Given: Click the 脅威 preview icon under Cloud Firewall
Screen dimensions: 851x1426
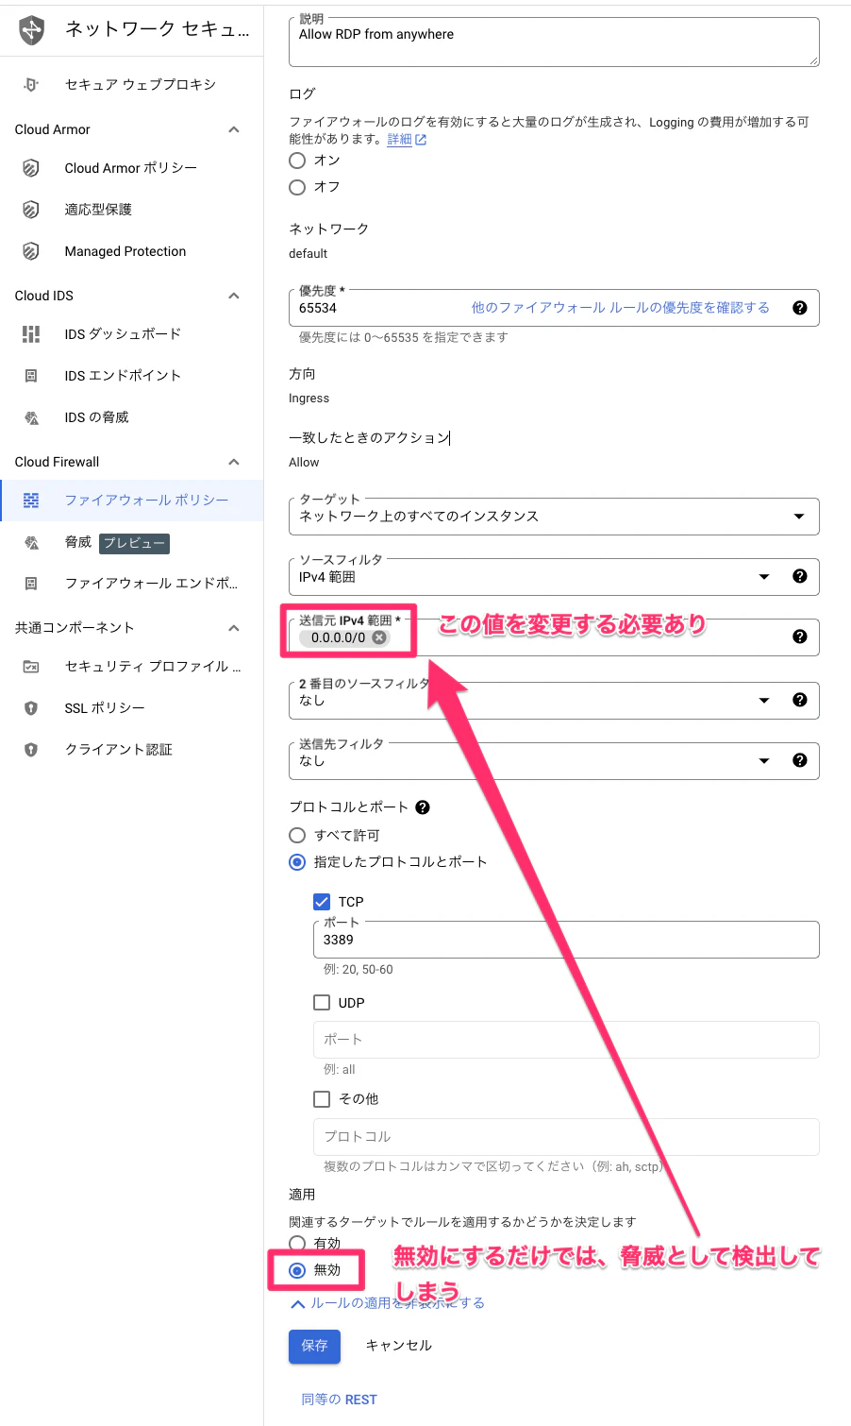Looking at the screenshot, I should click(31, 542).
